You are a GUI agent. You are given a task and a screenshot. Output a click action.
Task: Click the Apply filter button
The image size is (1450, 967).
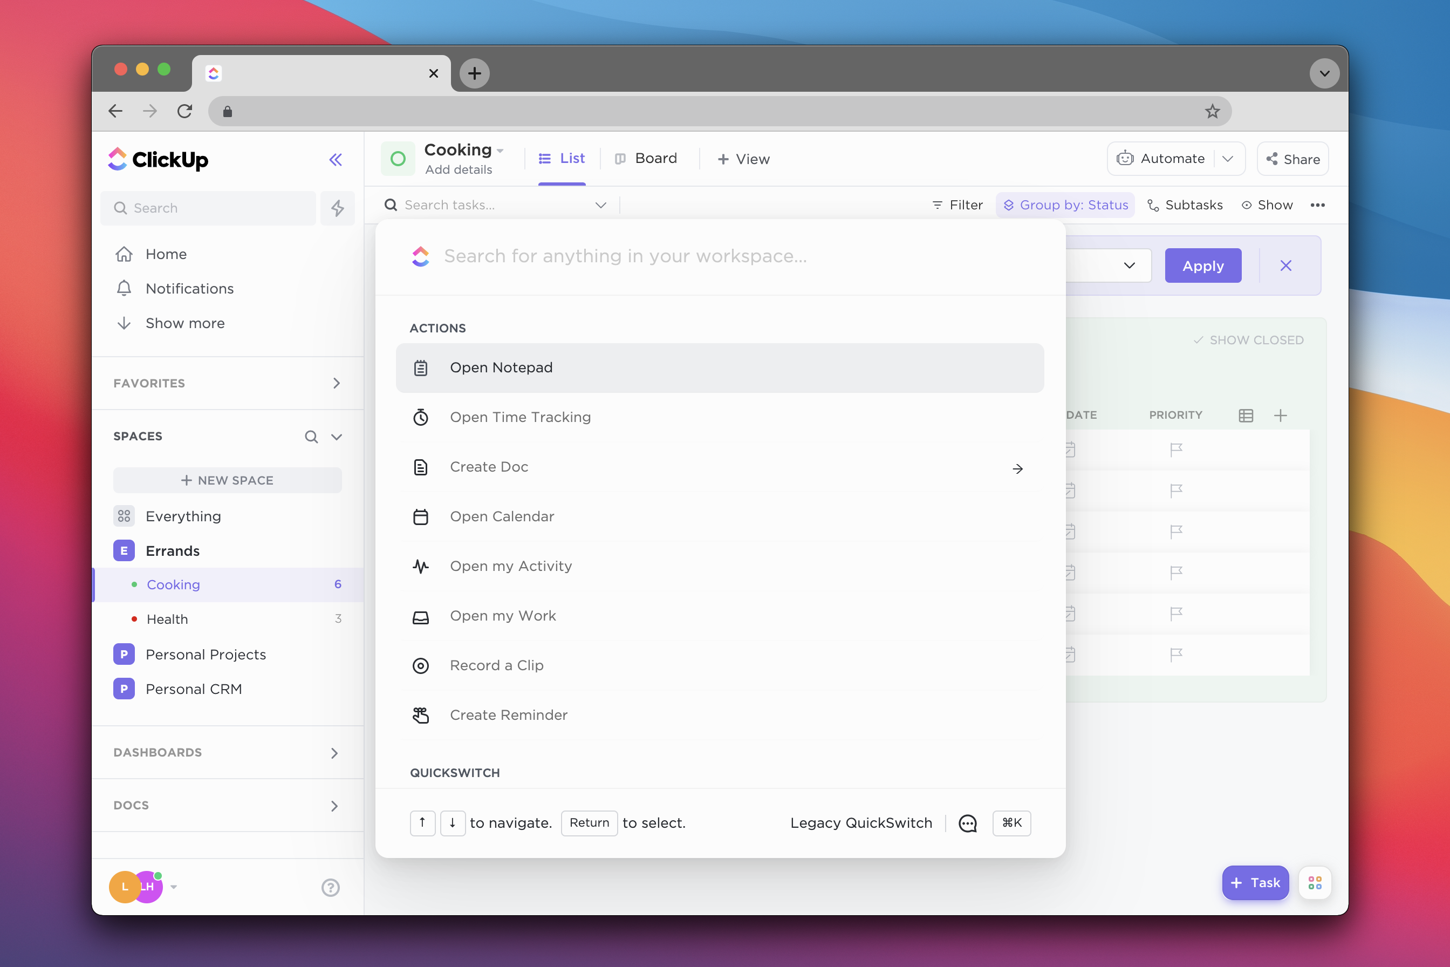click(x=1203, y=265)
